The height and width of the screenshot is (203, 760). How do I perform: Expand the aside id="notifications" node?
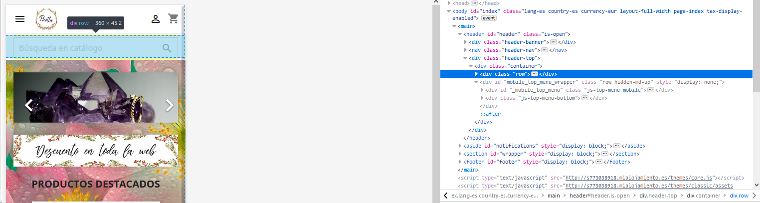tap(460, 146)
